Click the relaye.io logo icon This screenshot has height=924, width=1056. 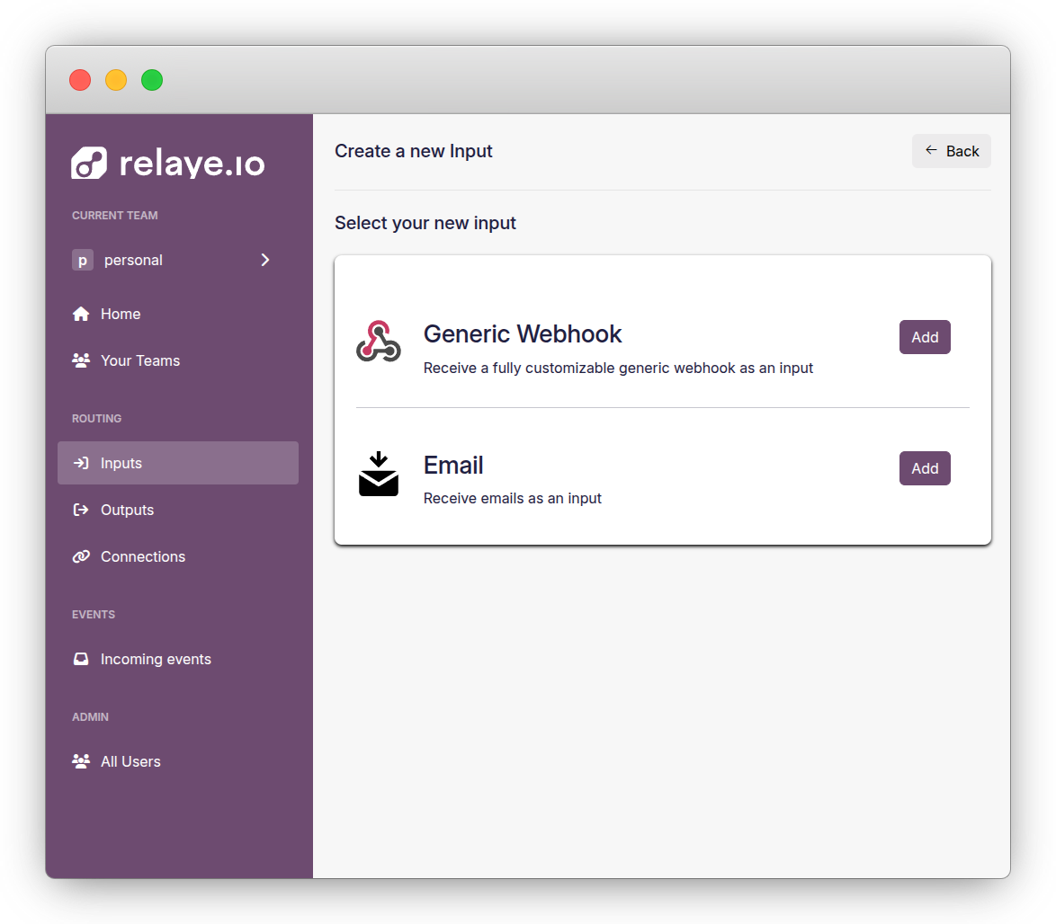(89, 164)
